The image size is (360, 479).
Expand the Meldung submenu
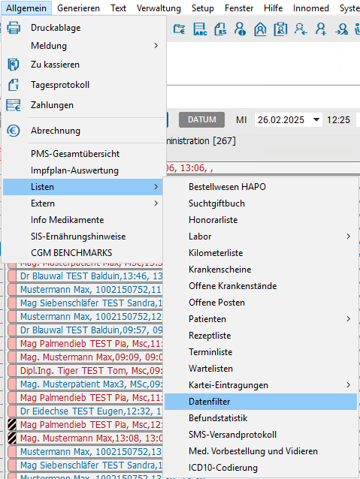(156, 46)
